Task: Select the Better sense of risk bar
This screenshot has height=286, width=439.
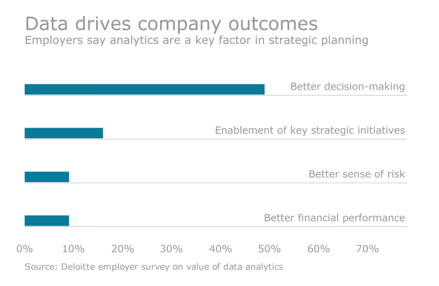Action: click(x=47, y=177)
